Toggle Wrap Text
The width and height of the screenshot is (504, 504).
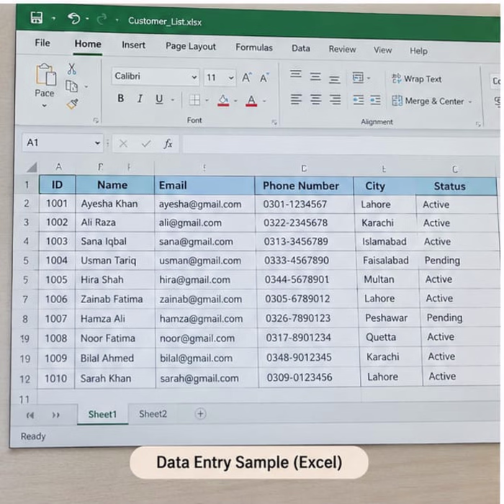pos(417,78)
